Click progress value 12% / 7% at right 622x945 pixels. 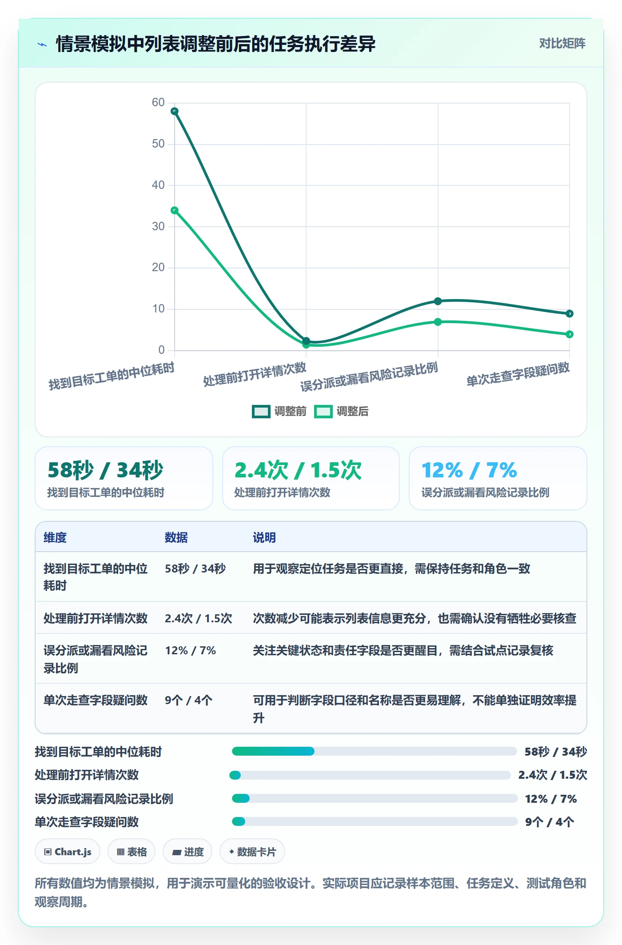click(x=551, y=799)
